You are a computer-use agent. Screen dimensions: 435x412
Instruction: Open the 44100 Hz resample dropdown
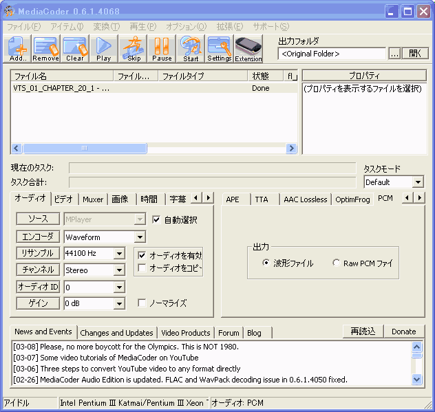point(119,253)
